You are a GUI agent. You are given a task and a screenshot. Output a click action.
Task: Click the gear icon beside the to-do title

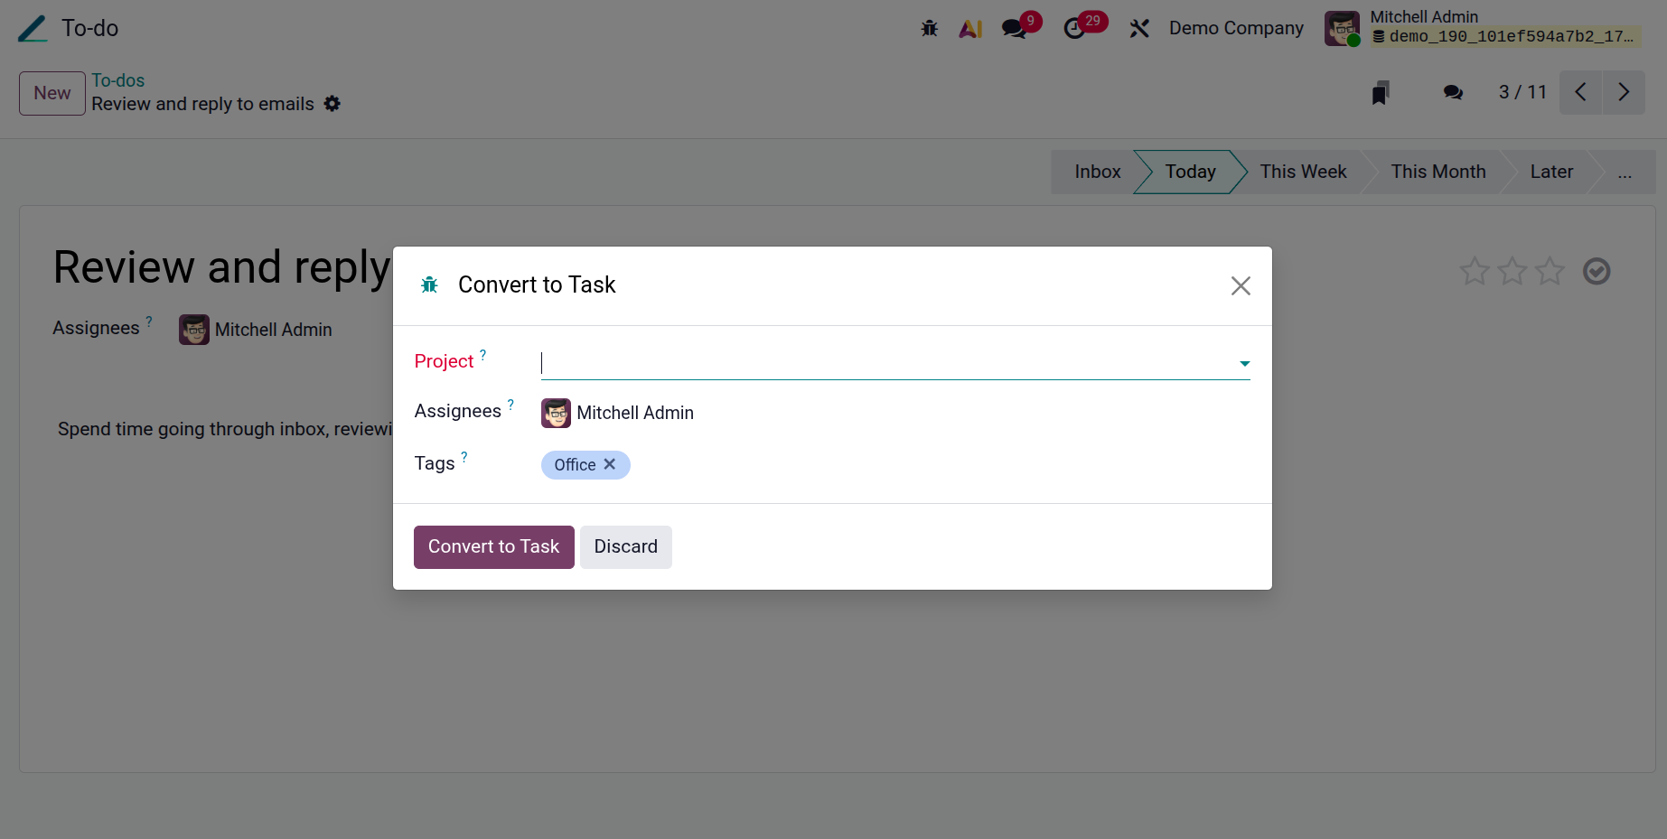(x=332, y=104)
